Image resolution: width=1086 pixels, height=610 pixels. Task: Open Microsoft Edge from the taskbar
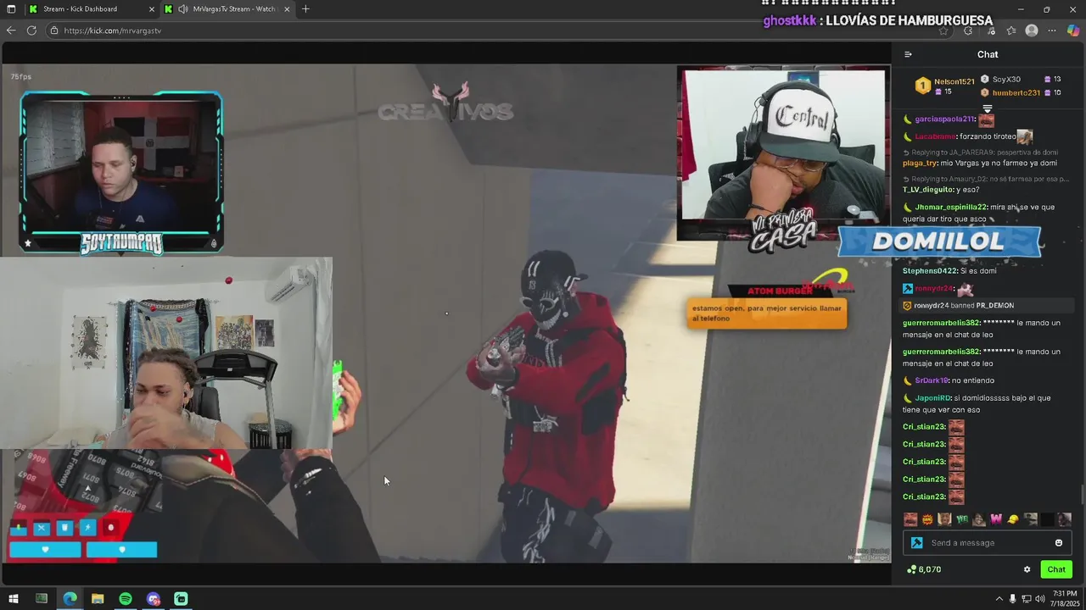coord(70,599)
